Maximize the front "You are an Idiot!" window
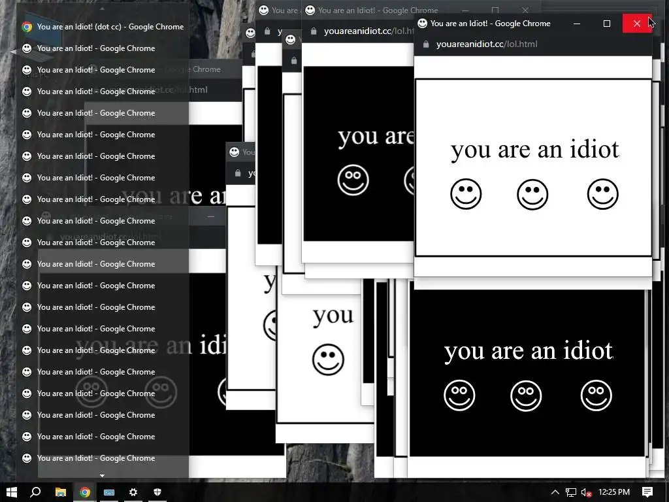Viewport: 669px width, 502px height. pyautogui.click(x=607, y=24)
